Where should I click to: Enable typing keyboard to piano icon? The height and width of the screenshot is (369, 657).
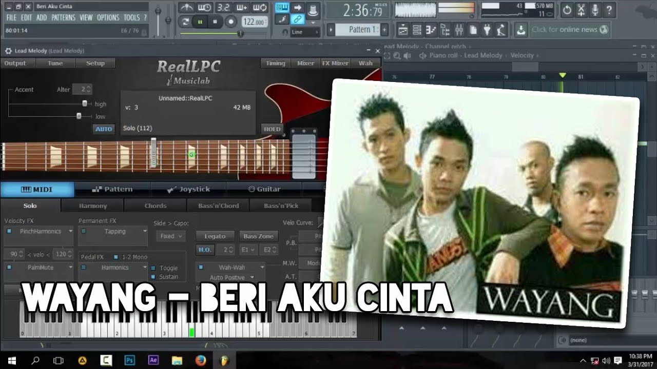tap(282, 8)
